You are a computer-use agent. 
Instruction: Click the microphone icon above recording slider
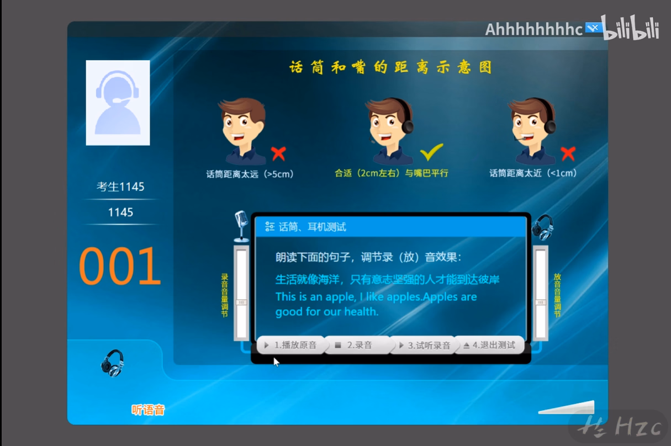(x=241, y=226)
